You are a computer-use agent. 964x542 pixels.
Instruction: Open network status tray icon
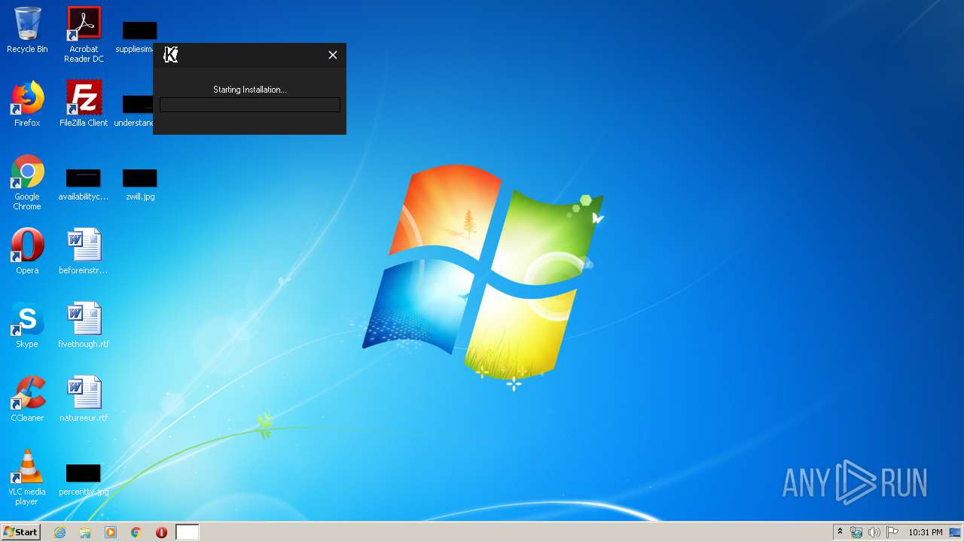click(x=856, y=532)
